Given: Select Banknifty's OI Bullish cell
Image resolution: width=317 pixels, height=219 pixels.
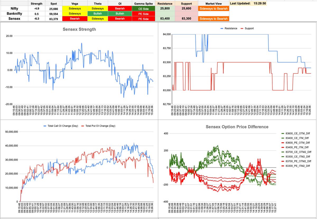Looking at the screenshot, I should pyautogui.click(x=120, y=13).
